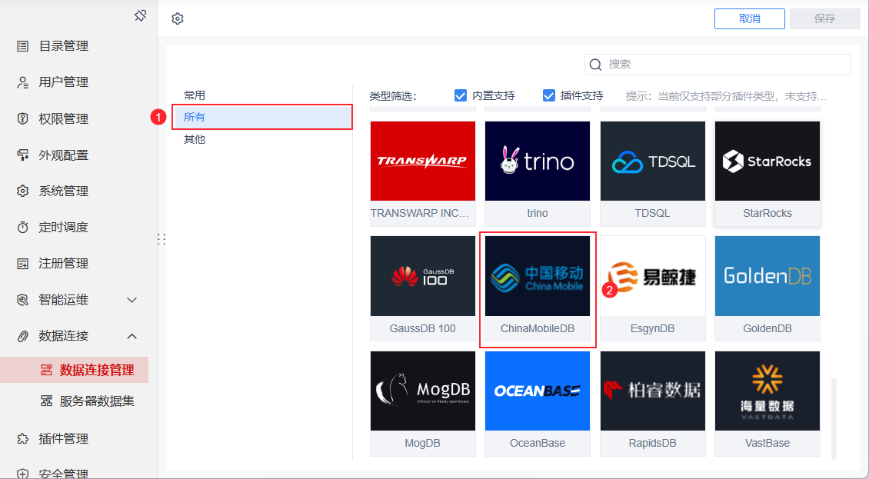This screenshot has width=869, height=479.
Task: Expand the 智能运维 chevron
Action: pyautogui.click(x=132, y=300)
